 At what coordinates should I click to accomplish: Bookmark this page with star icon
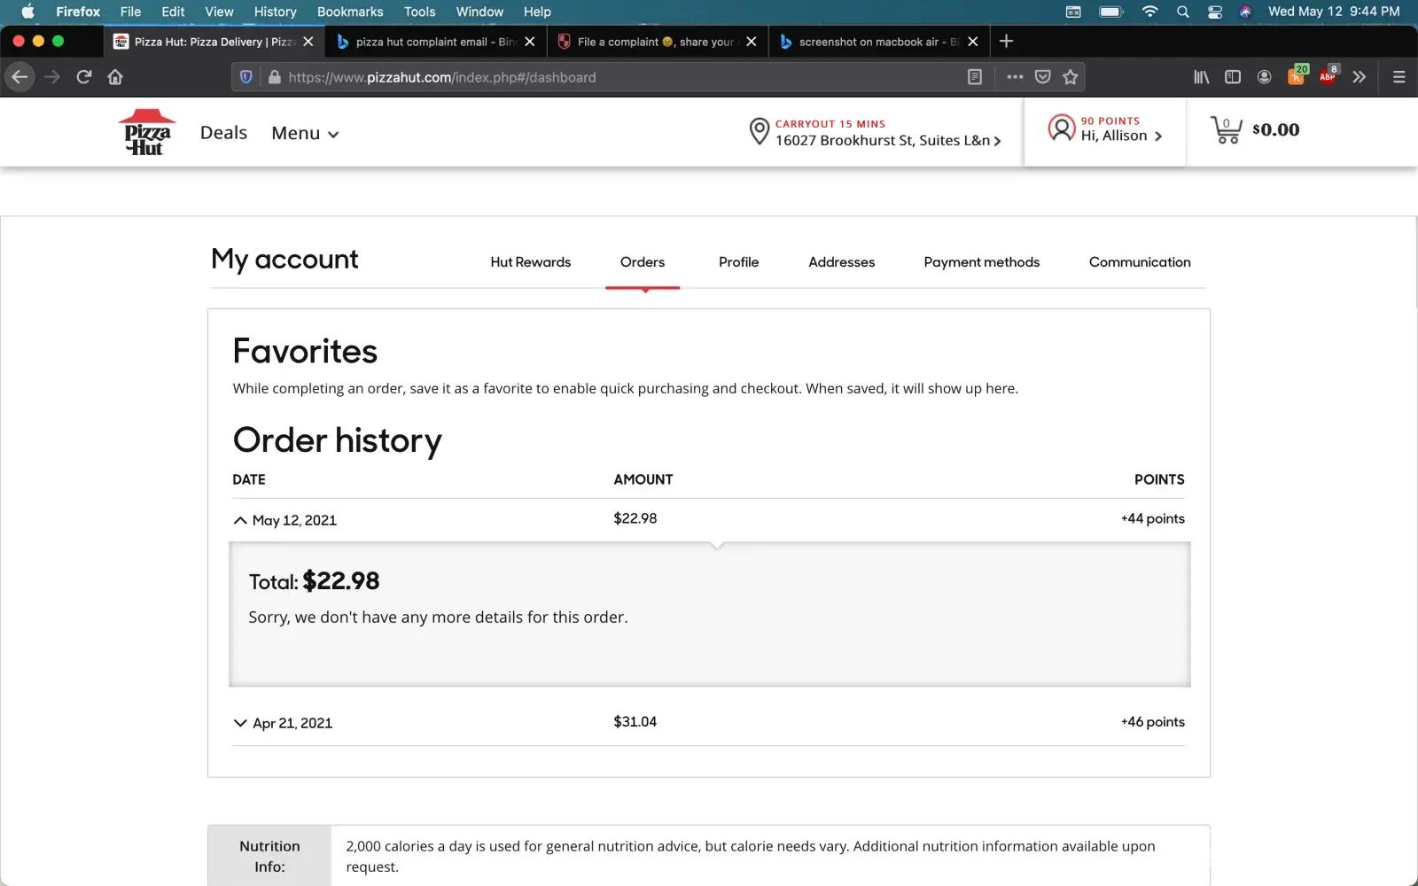[1071, 77]
